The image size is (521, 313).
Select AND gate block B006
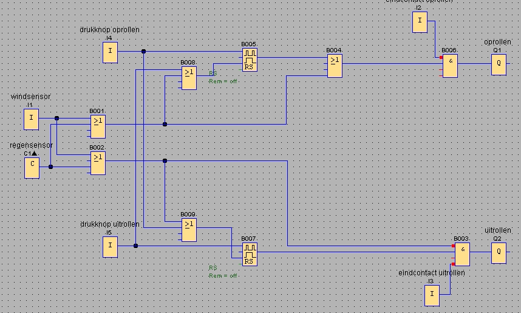tap(450, 66)
